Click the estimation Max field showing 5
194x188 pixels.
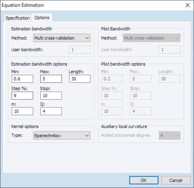pos(51,79)
